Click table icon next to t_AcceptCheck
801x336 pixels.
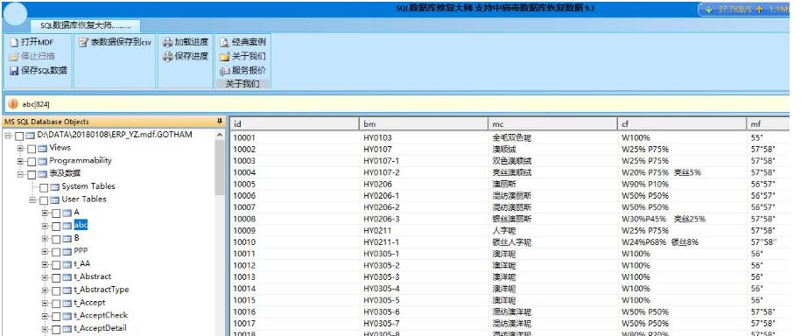67,316
